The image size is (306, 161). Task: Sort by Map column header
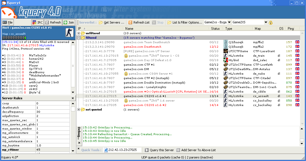[x=265, y=29]
